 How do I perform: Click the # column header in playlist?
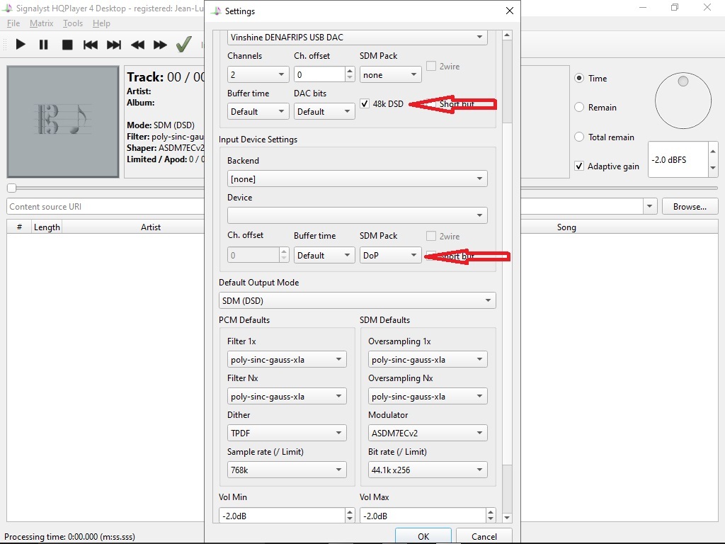point(19,227)
